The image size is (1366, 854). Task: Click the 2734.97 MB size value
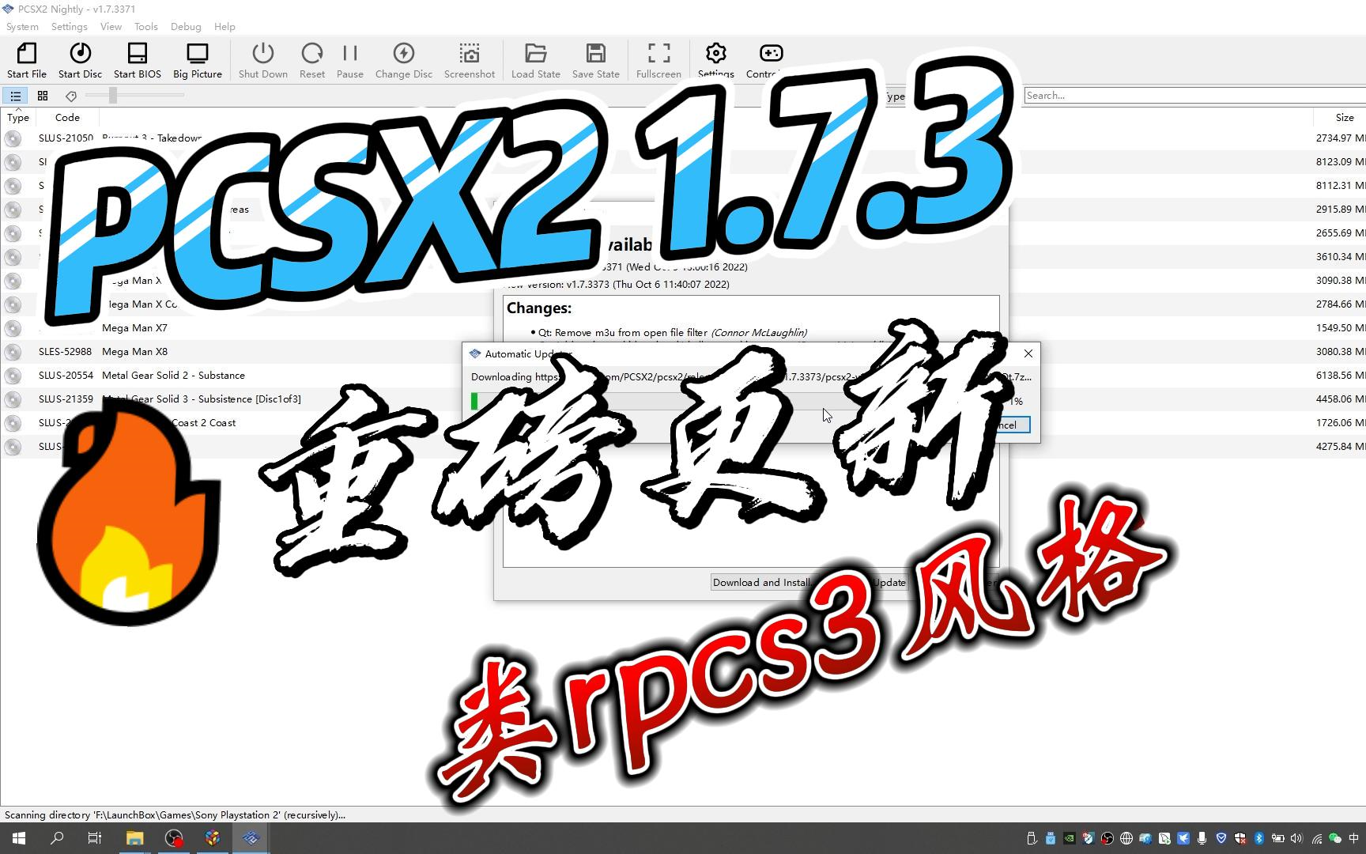tap(1340, 138)
